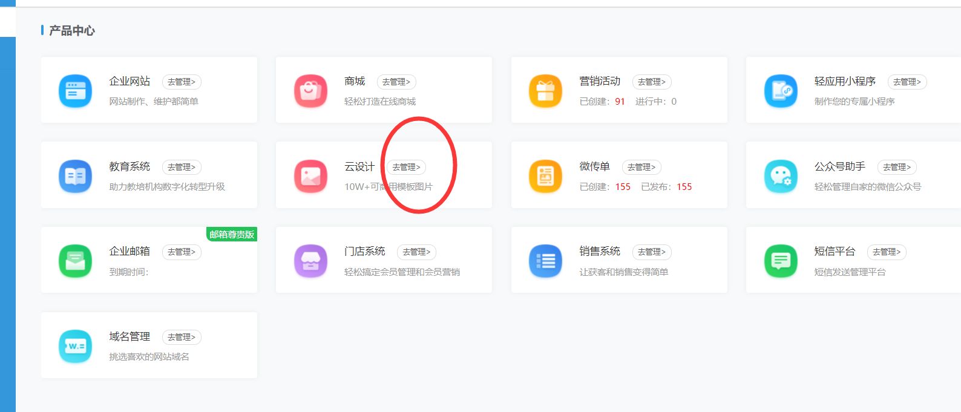Click 到期时间 label in 企业邮箱
The image size is (961, 412).
pos(129,272)
